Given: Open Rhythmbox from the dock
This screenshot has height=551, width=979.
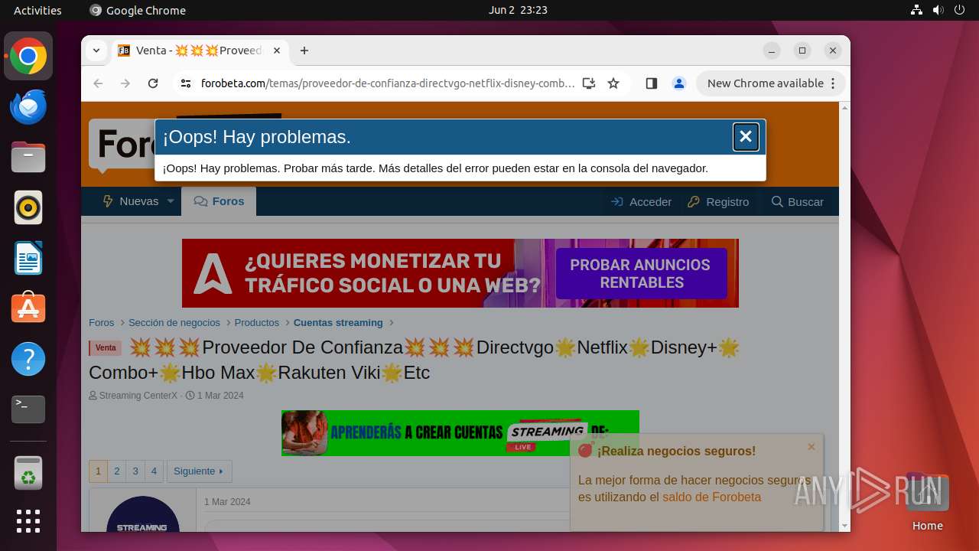Looking at the screenshot, I should point(28,208).
